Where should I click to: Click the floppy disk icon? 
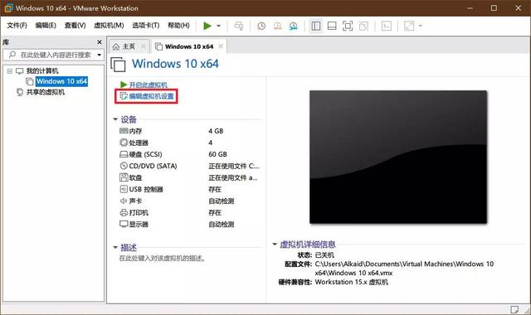124,177
